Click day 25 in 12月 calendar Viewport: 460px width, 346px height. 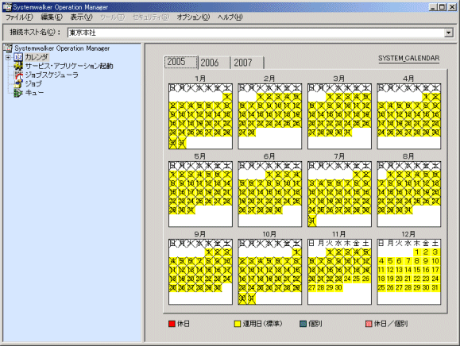tap(381, 288)
